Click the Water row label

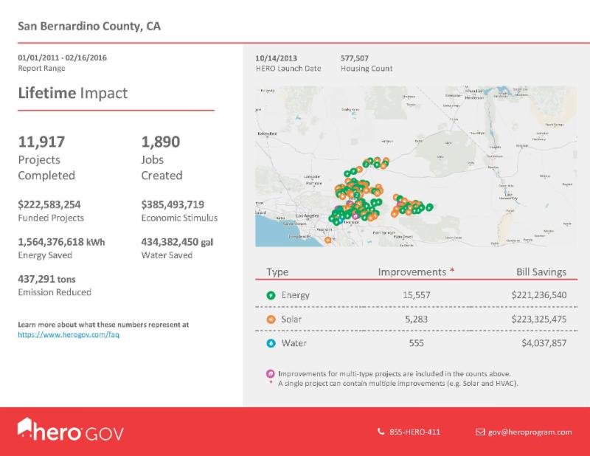(294, 343)
